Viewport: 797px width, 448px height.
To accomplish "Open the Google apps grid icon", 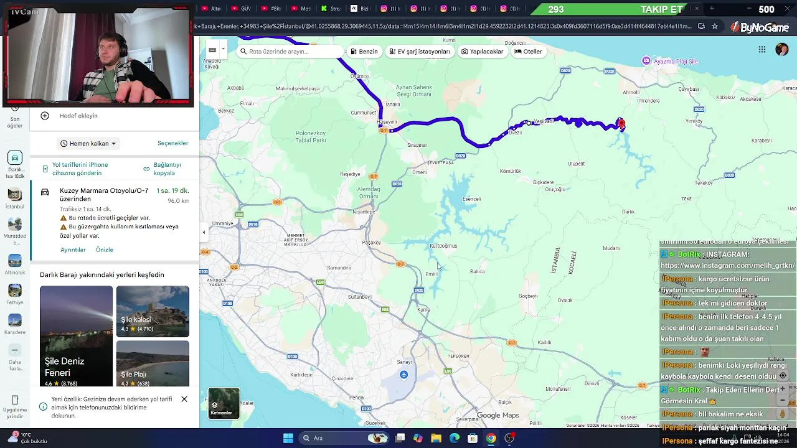I will (x=762, y=50).
